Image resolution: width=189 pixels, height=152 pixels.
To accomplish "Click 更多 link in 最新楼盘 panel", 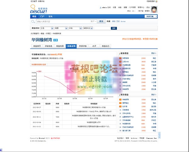I will (x=153, y=53).
